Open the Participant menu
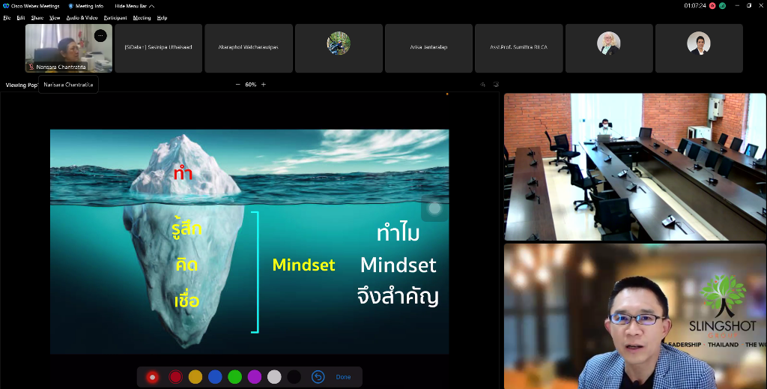767x389 pixels. [x=115, y=17]
